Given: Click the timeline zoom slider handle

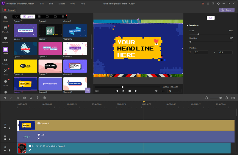Looking at the screenshot, I should click(220, 98).
